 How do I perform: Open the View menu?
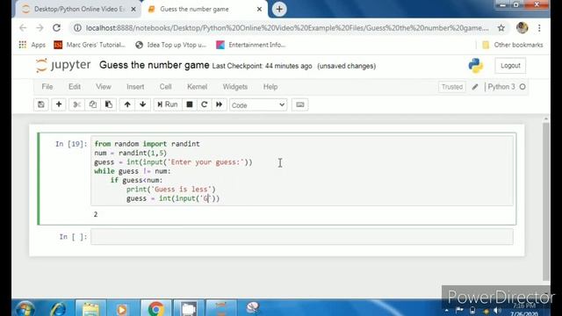tap(104, 87)
